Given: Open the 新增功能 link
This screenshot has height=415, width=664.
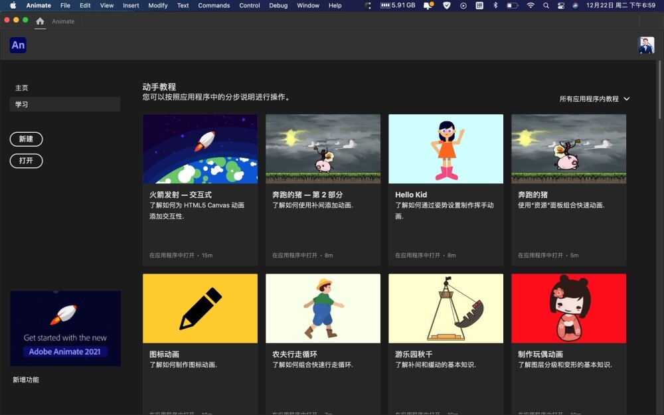Looking at the screenshot, I should 26,380.
